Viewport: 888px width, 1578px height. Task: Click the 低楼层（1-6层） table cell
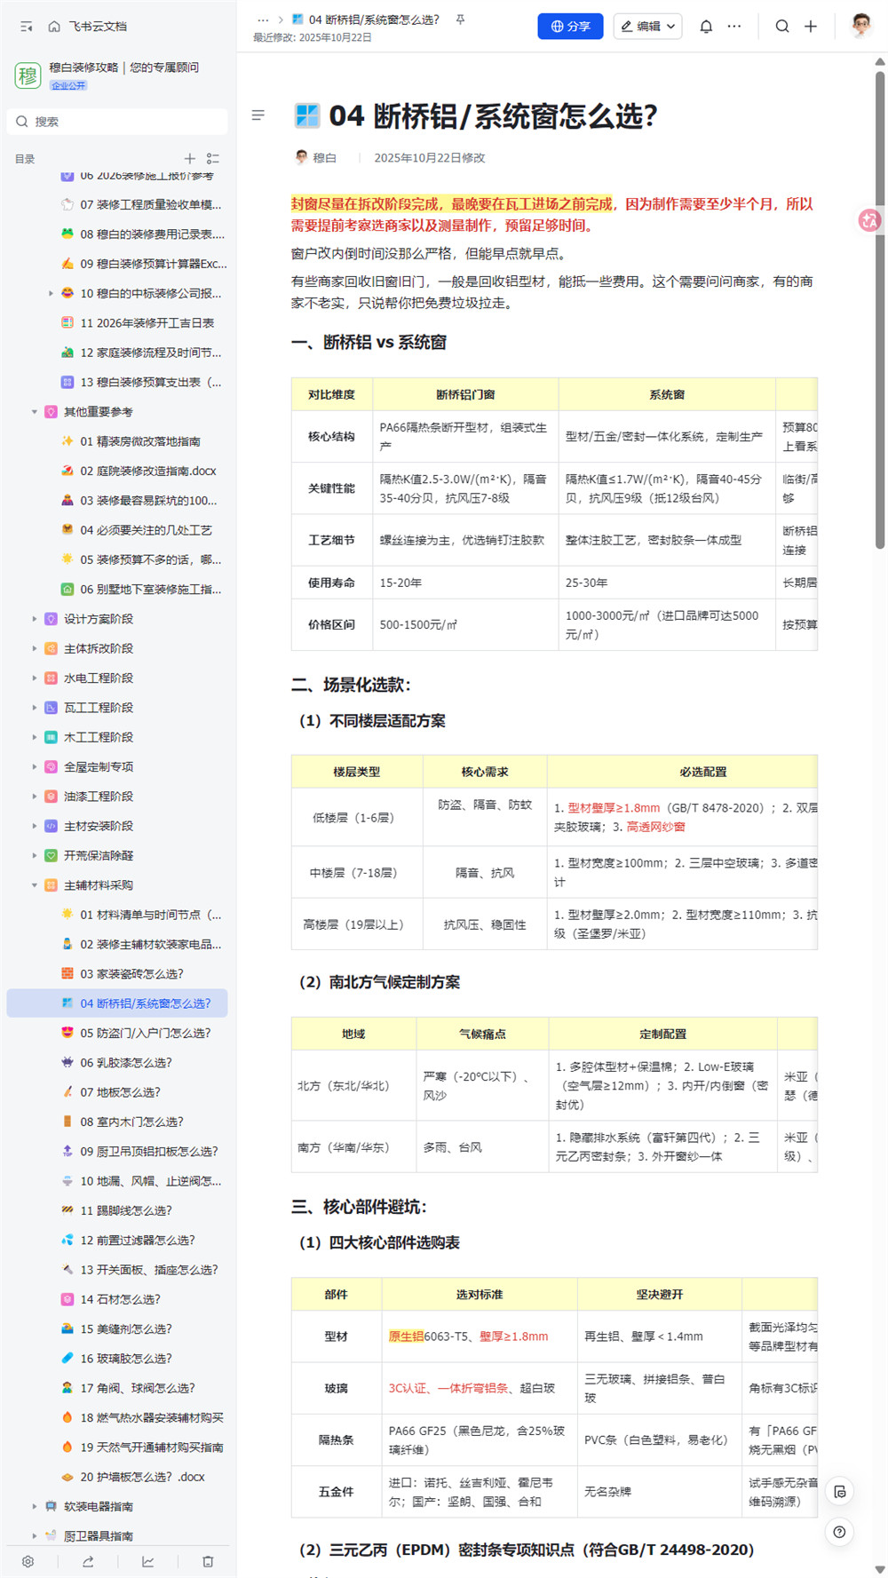[357, 817]
